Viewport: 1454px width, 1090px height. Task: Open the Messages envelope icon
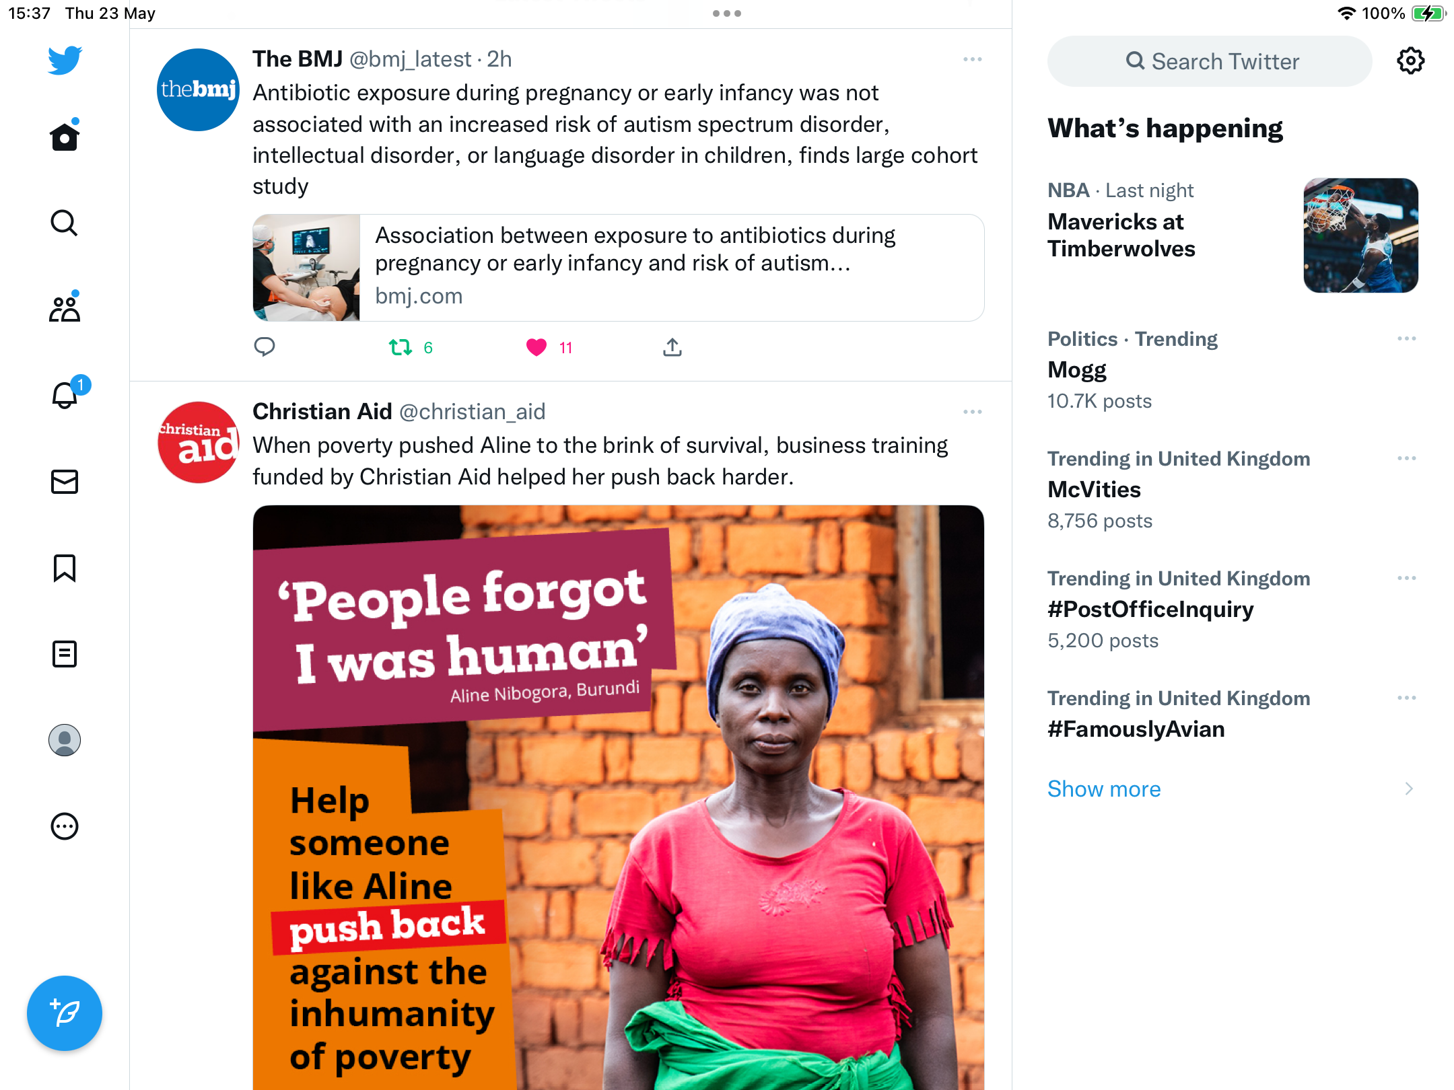(x=65, y=481)
